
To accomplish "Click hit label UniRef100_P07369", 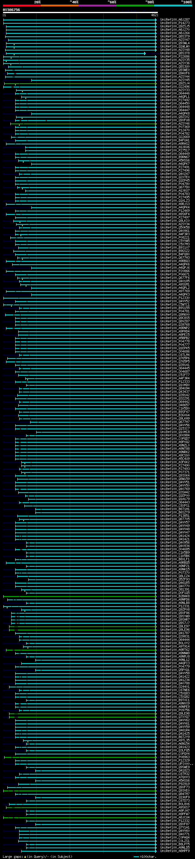I will (x=175, y=127).
